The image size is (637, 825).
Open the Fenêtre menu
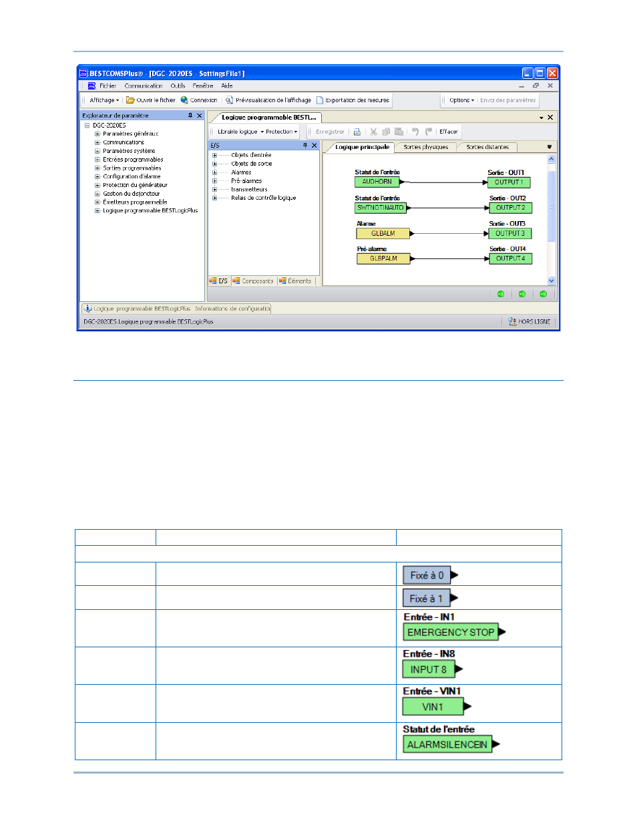[x=203, y=86]
